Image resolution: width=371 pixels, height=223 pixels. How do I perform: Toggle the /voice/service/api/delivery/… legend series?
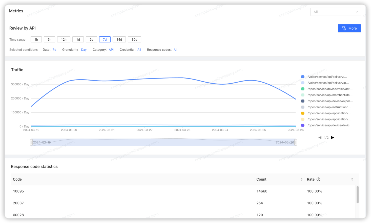324,77
